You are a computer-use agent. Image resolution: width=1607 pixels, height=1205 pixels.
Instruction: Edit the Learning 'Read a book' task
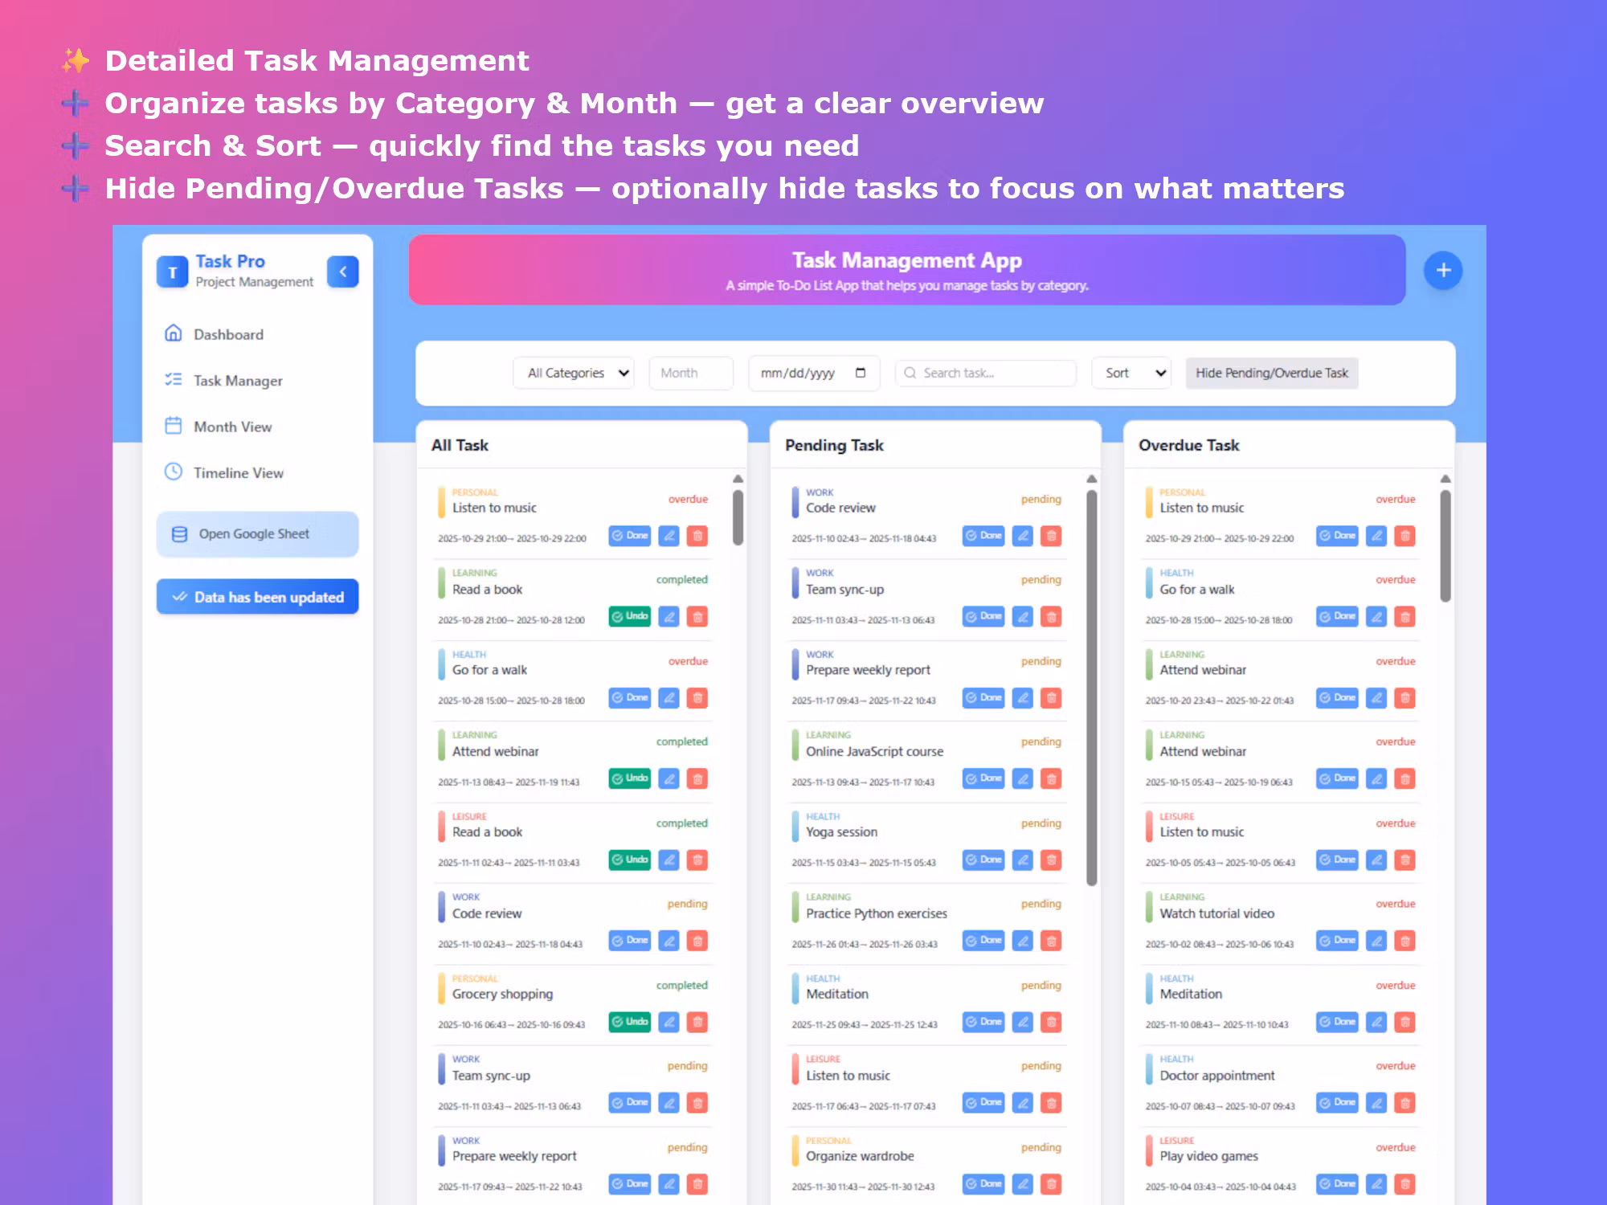coord(669,617)
